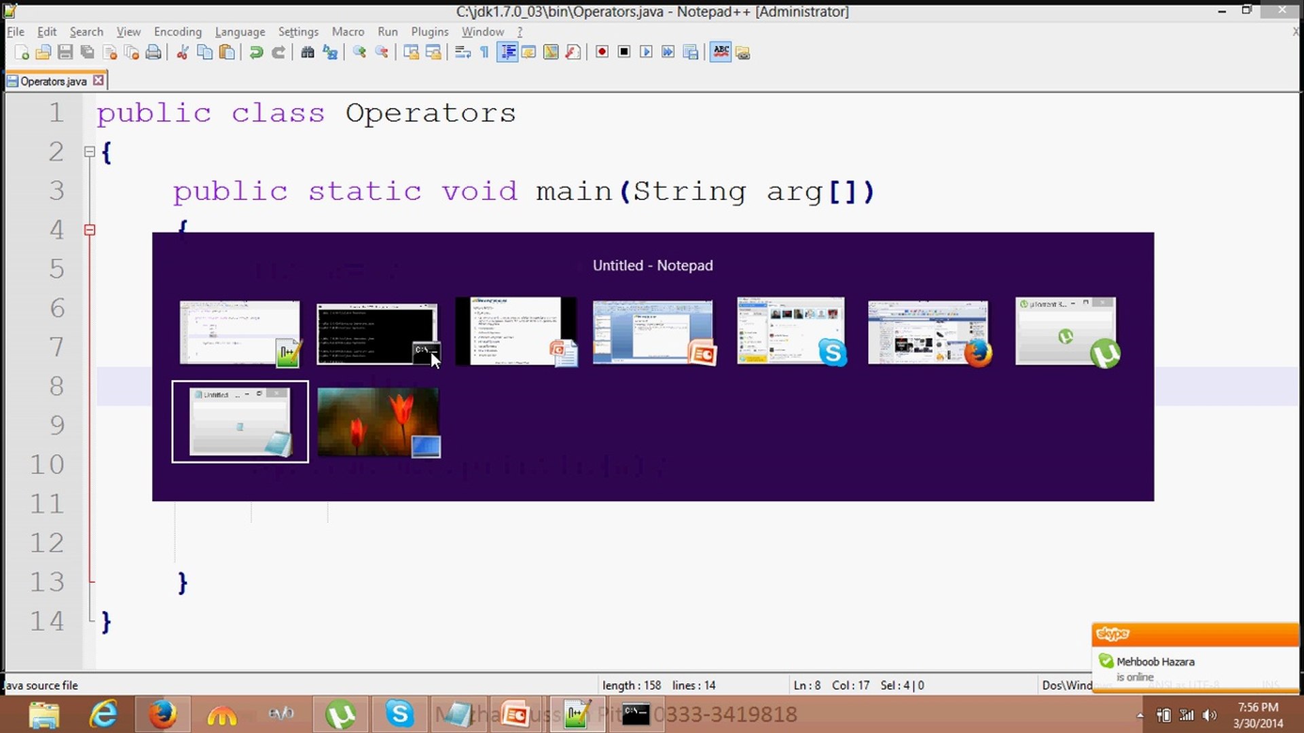The height and width of the screenshot is (733, 1304).
Task: Open the Language menu
Action: [240, 31]
